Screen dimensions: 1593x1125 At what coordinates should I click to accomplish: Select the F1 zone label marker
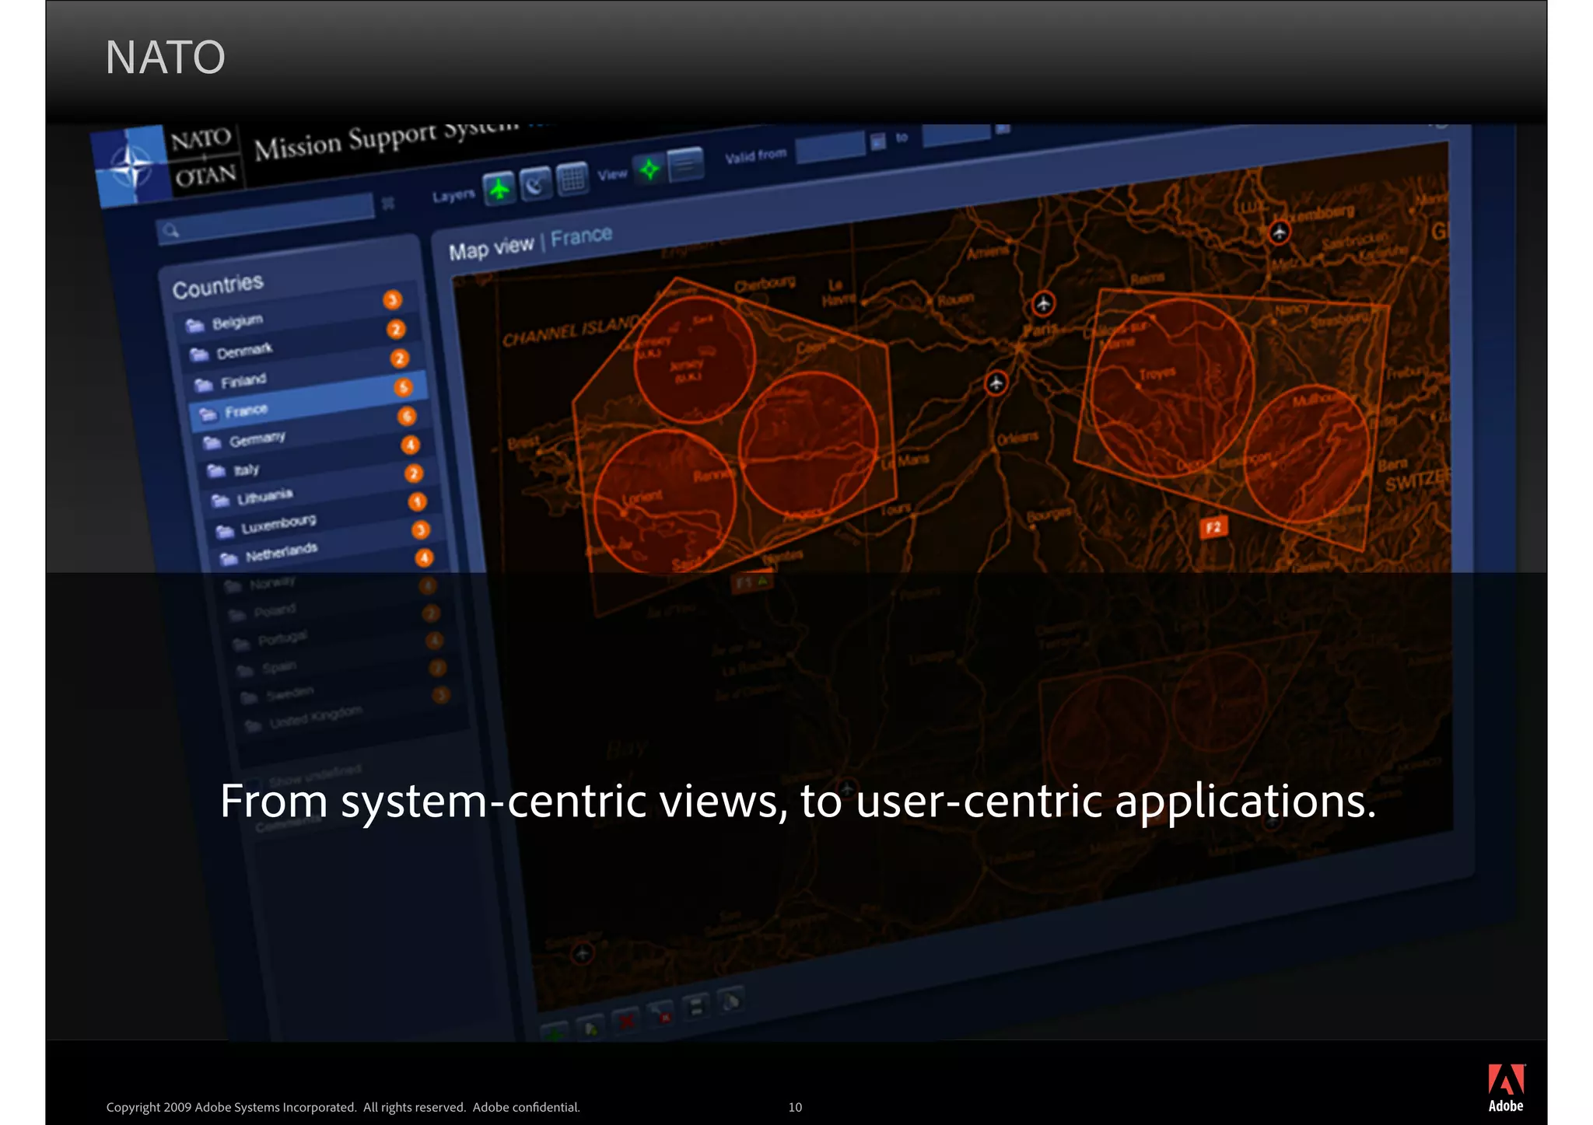click(752, 582)
